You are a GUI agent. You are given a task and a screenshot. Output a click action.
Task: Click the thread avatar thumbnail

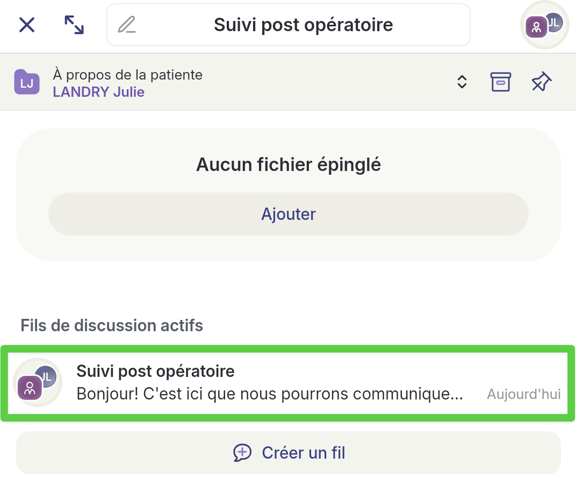(37, 382)
